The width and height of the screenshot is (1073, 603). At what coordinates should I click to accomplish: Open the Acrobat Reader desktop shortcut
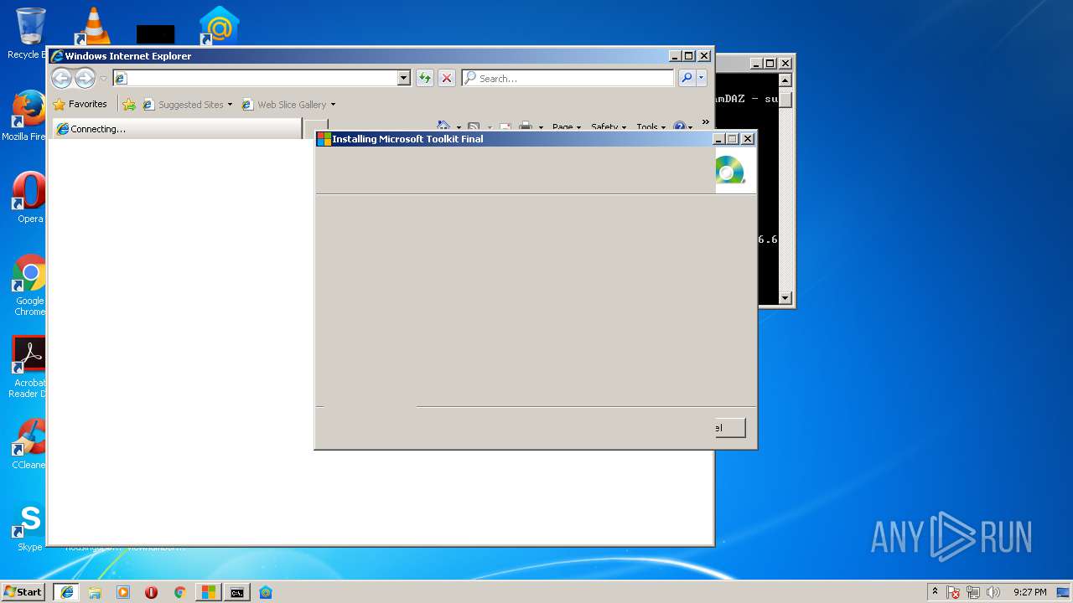click(x=29, y=367)
